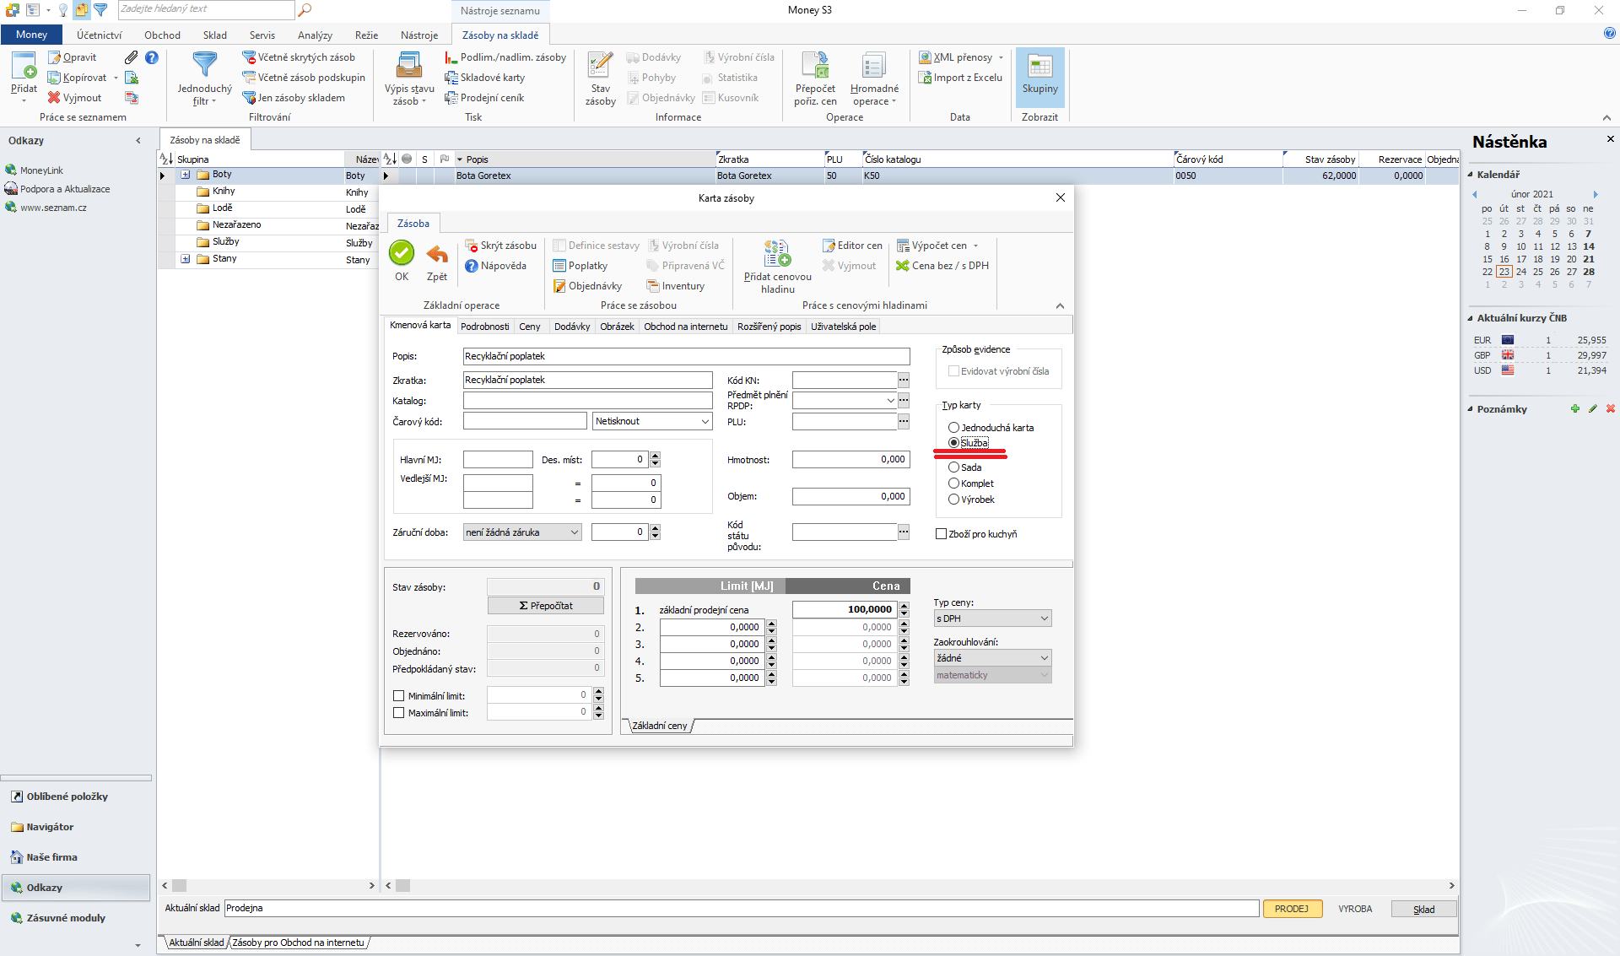
Task: Click Přepočet poříz. cen icon
Action: [815, 66]
